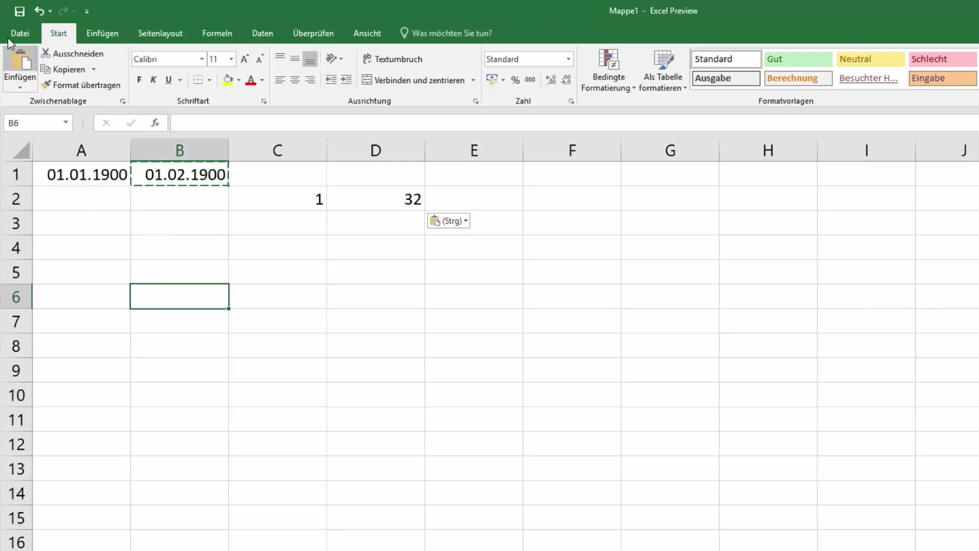Open Bedingte Formatierung menu
The height and width of the screenshot is (551, 979).
[608, 71]
